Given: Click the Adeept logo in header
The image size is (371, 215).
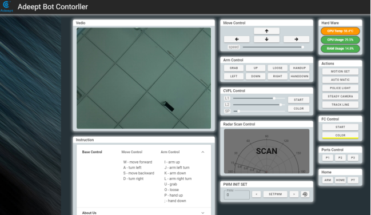Looking at the screenshot, I should click(7, 7).
